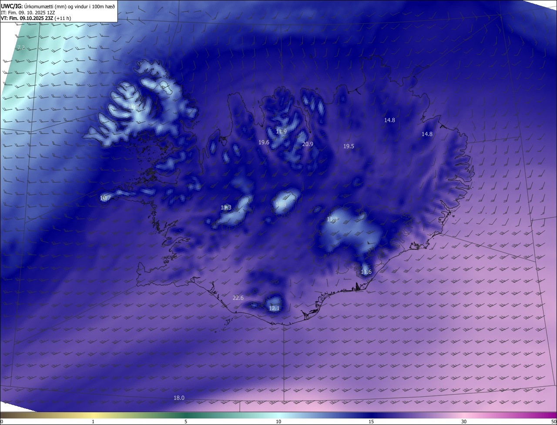Click the colorbar tick label 50

click(x=554, y=422)
